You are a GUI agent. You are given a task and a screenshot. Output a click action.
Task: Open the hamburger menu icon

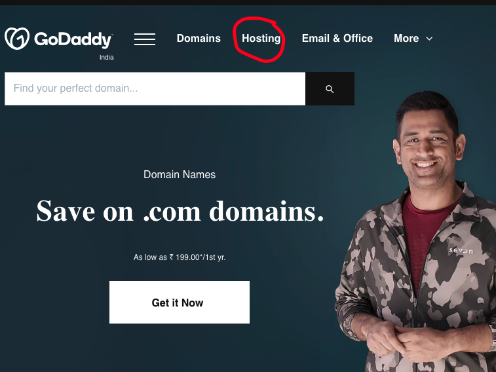[145, 39]
